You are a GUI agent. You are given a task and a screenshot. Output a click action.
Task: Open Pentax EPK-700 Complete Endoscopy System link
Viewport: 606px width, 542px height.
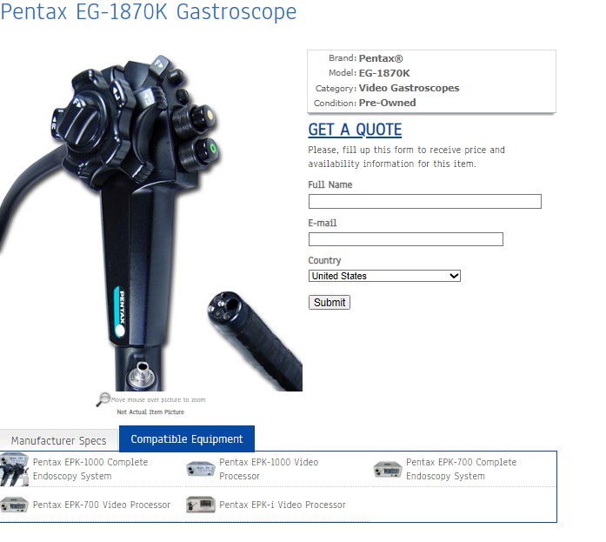[x=461, y=469]
